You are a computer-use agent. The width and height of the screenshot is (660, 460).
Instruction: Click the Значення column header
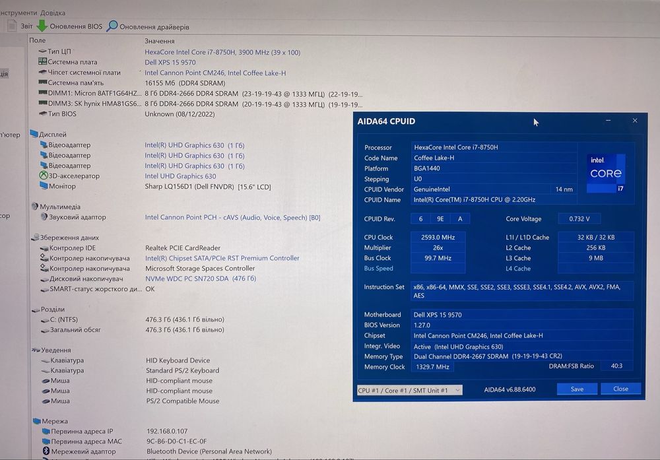tap(159, 41)
